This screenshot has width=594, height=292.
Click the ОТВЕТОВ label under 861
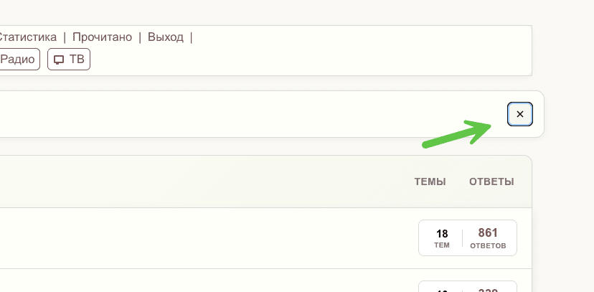pos(488,245)
